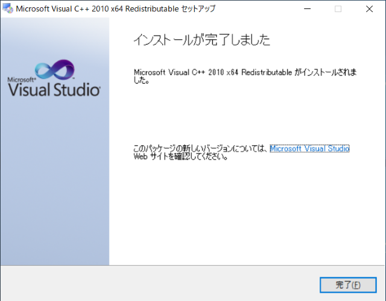
Task: Click the 'Visual Studio' wordmark text
Action: coord(54,90)
